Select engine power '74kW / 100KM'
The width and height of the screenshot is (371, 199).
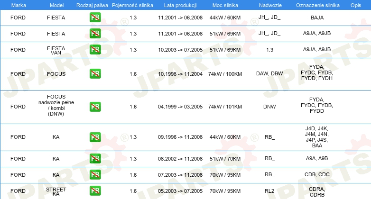click(225, 74)
